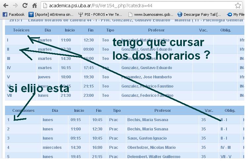The width and height of the screenshot is (248, 167).
Task: Click Bechis, Maria Susana in comisión 2
Action: [147, 129]
